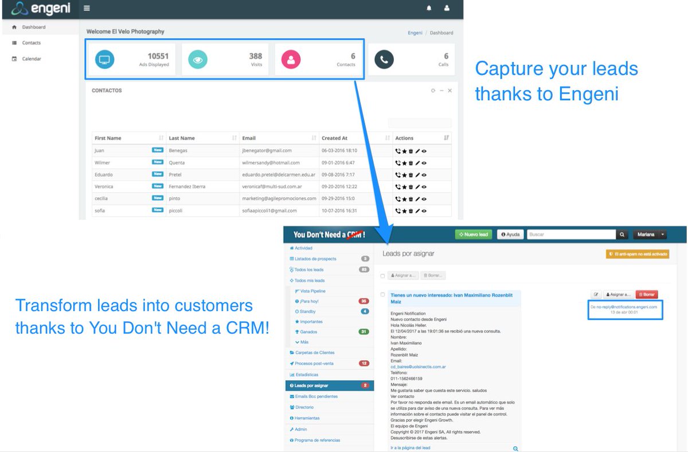The height and width of the screenshot is (452, 688).
Task: Click the Ayuda help button
Action: (510, 235)
